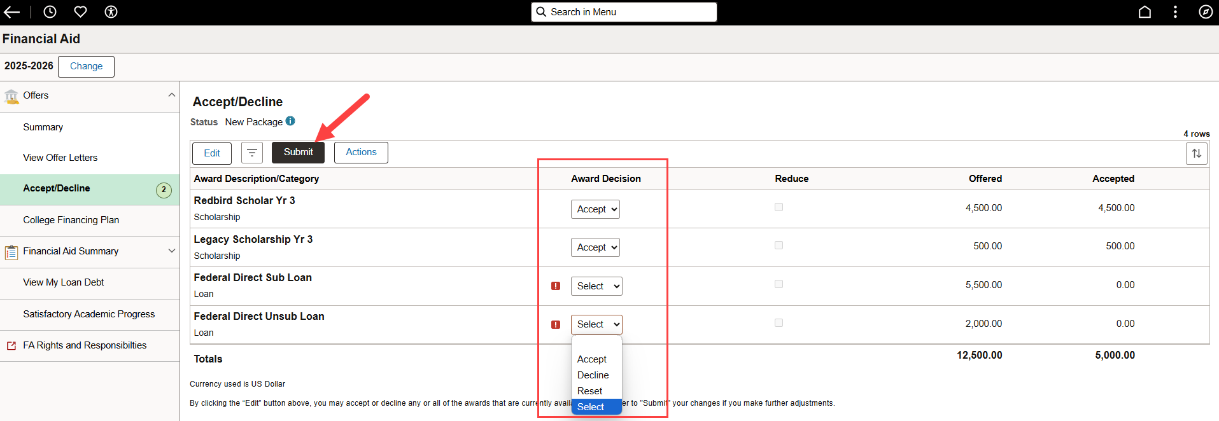Click the Accepted column header
Viewport: 1219px width, 421px height.
[x=1113, y=179]
